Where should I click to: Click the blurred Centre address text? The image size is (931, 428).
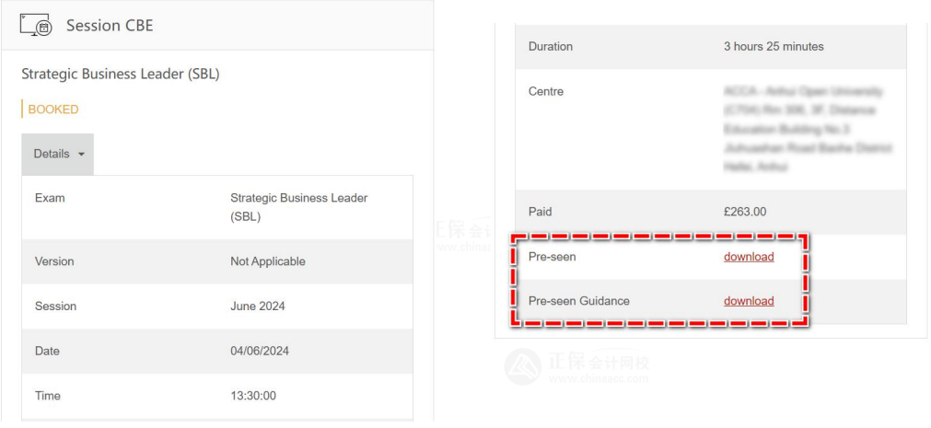coord(807,129)
